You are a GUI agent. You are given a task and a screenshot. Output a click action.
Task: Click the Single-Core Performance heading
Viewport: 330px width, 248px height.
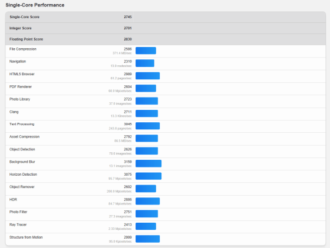[35, 5]
